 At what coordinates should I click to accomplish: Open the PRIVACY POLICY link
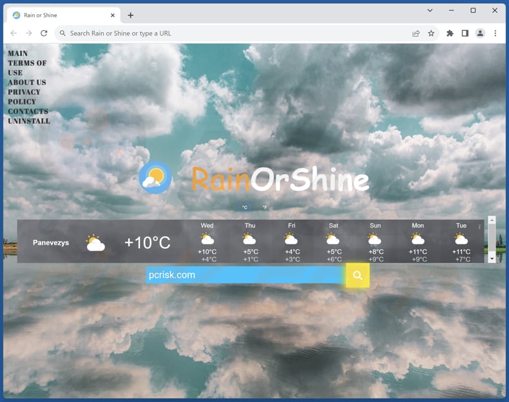pos(24,97)
